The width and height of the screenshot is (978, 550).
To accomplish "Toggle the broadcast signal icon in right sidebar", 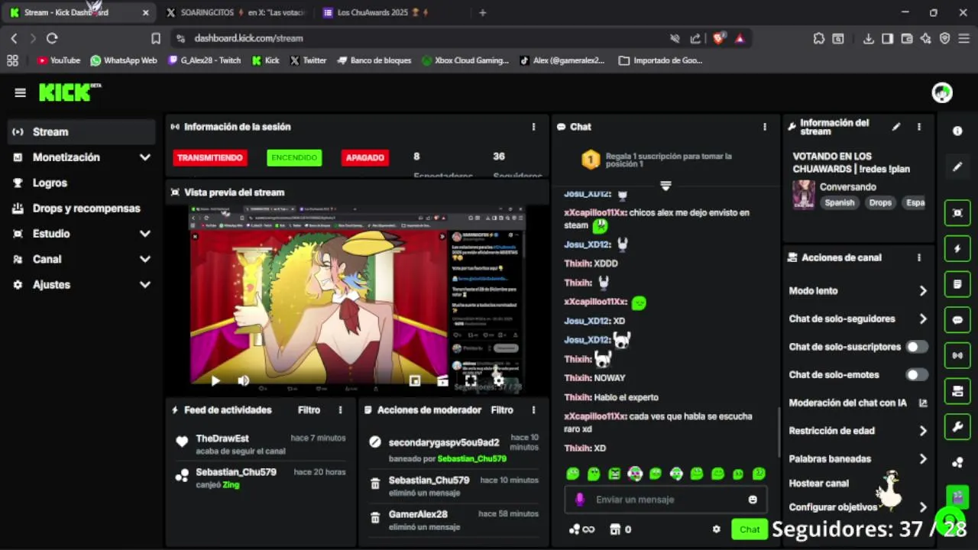I will tap(957, 355).
